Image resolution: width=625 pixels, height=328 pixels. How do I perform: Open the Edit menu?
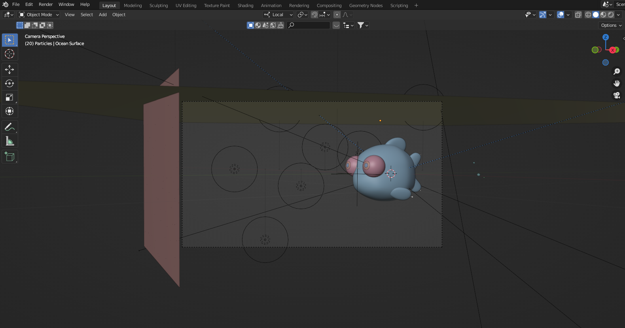click(29, 4)
